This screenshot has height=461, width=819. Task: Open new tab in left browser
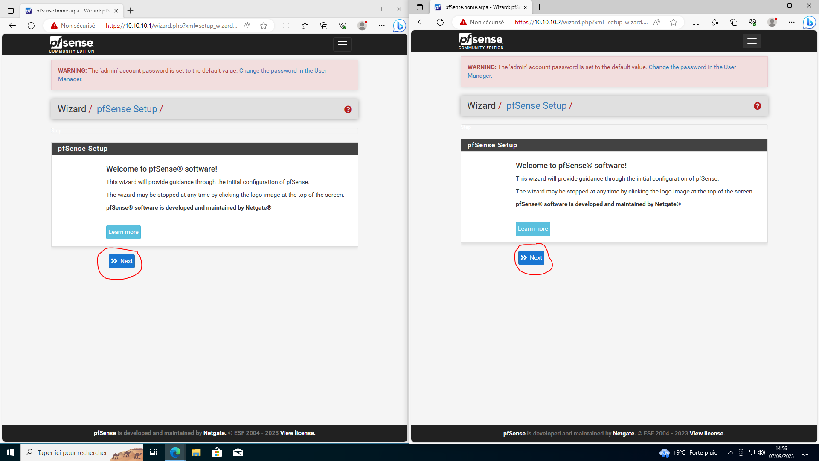pos(131,11)
